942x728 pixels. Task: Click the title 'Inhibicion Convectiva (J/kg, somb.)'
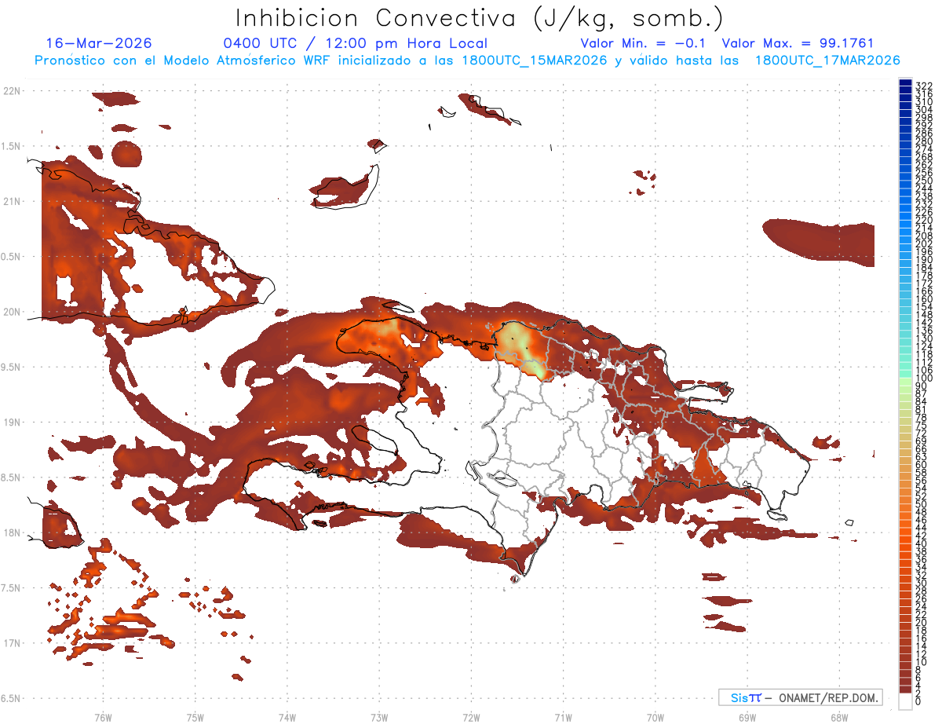479,19
